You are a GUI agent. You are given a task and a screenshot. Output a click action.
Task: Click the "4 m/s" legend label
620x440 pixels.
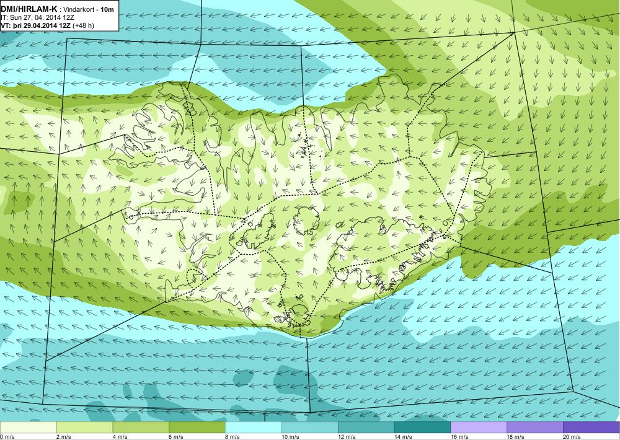120,437
